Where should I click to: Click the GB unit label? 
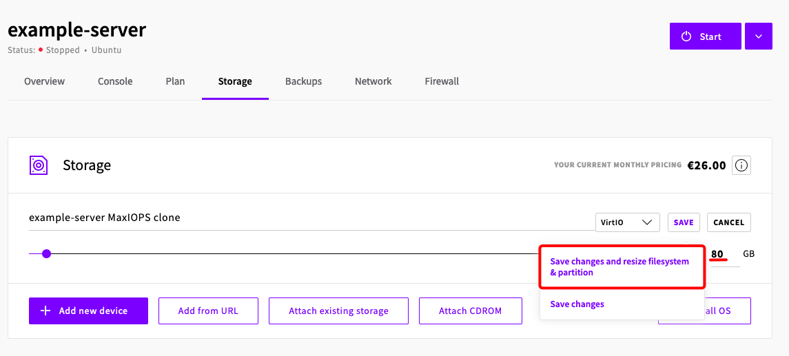749,254
